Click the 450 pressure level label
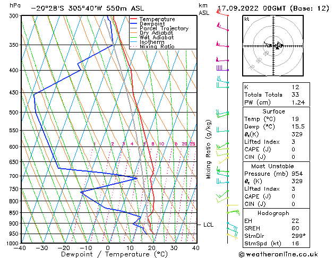Image resolution: width=334 pixels, height=258 pixels. pos(15,92)
